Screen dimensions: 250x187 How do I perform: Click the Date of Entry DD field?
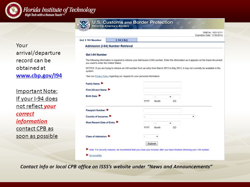[x=177, y=123]
